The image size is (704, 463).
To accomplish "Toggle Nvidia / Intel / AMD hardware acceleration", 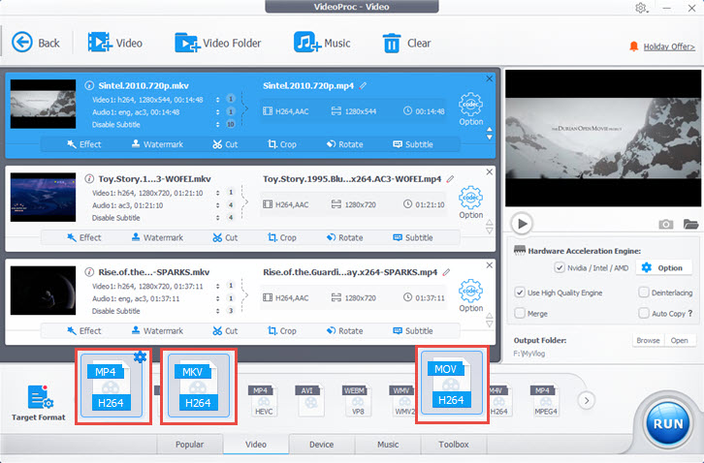I will tap(559, 268).
